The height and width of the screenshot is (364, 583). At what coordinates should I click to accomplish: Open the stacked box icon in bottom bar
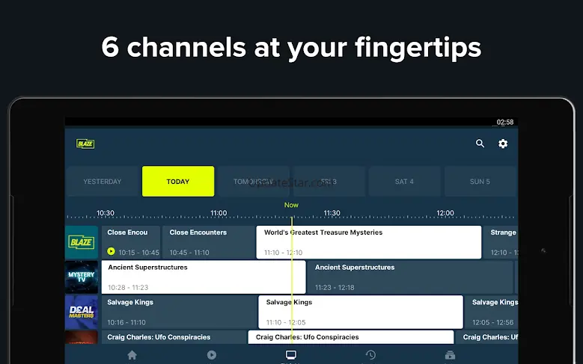(450, 355)
